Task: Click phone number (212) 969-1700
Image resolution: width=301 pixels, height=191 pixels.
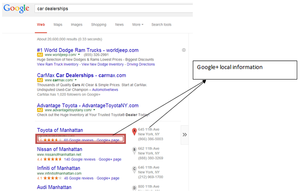Action: (x=150, y=177)
